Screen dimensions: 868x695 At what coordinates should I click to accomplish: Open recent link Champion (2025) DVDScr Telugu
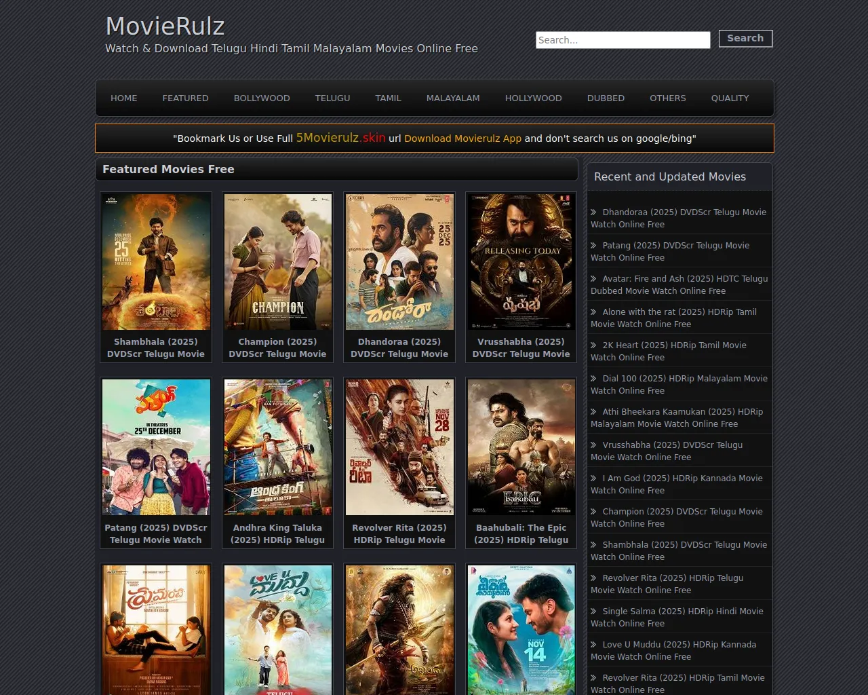click(x=677, y=517)
